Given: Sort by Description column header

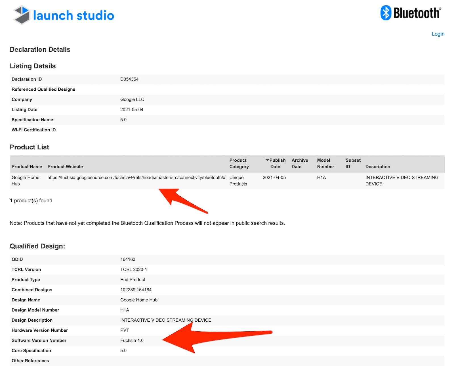Looking at the screenshot, I should pos(378,167).
